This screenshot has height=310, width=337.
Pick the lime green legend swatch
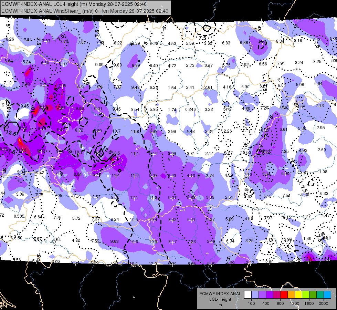(x=306, y=295)
